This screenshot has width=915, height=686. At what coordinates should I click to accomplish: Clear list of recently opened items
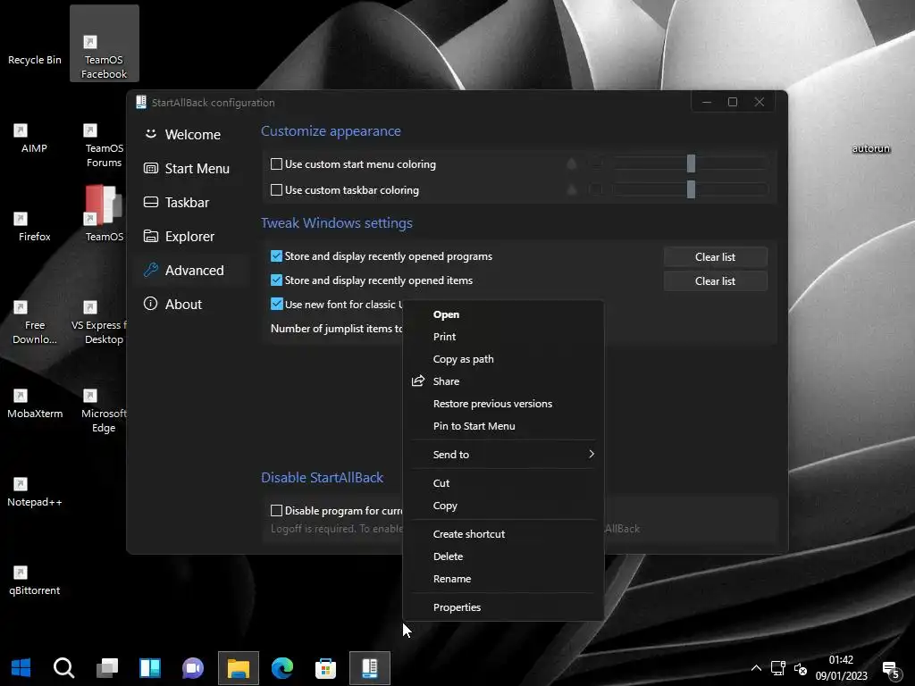point(715,280)
